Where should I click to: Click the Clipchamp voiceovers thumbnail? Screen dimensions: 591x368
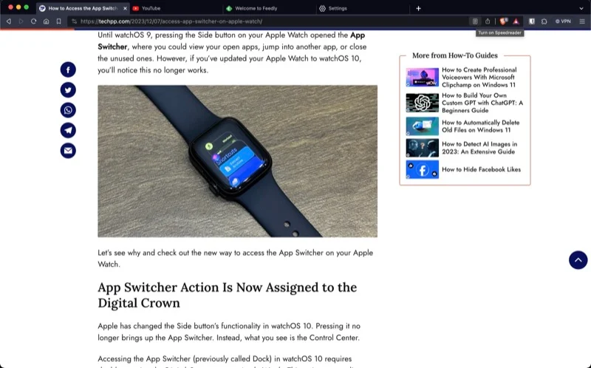coord(422,78)
